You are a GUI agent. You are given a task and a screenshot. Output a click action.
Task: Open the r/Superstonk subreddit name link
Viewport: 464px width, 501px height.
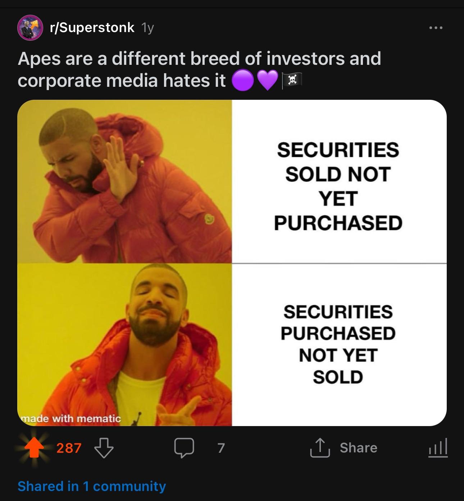coord(92,28)
